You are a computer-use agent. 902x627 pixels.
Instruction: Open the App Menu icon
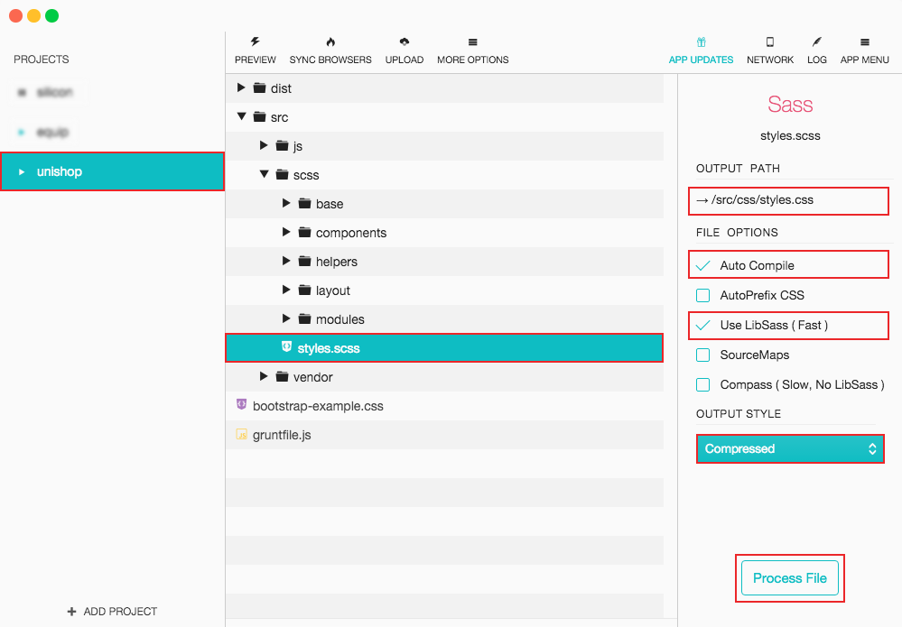coord(865,42)
